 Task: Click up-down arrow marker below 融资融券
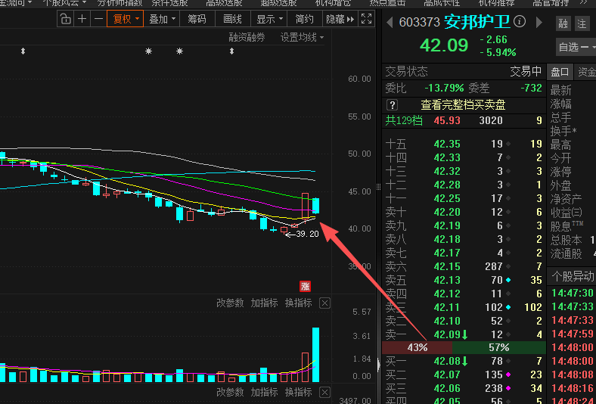pyautogui.click(x=232, y=51)
